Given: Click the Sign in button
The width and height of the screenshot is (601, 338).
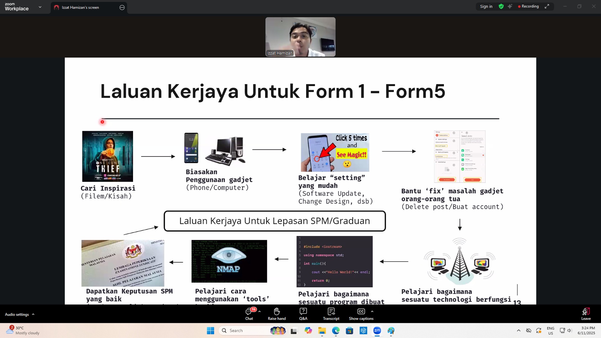Looking at the screenshot, I should point(486,6).
